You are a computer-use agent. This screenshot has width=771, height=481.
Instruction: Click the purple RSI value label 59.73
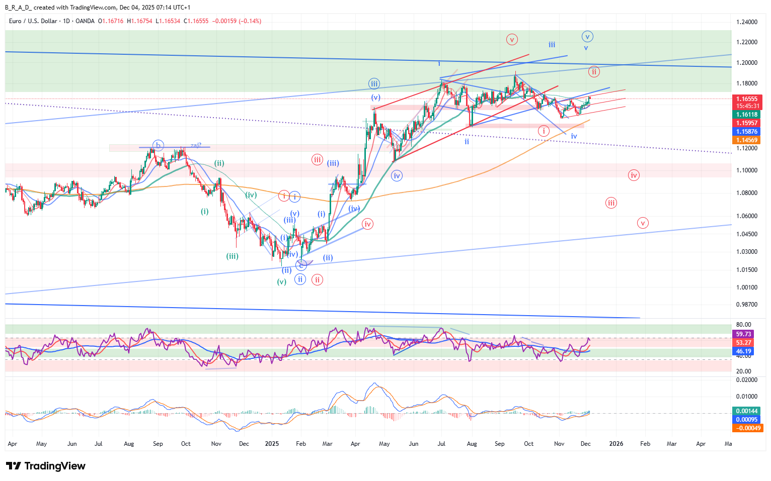pos(743,334)
